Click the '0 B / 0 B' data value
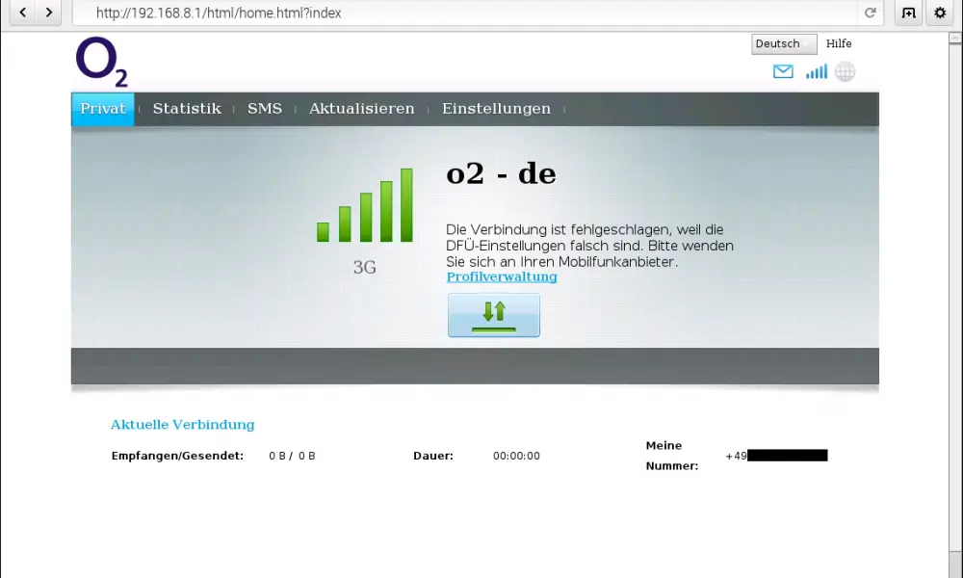 [292, 456]
